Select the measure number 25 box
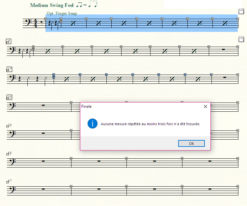247x206 pixels. click(x=10, y=97)
